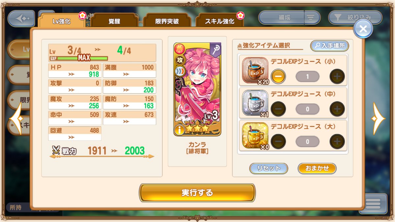Add a large EXP juice with plus

[x=337, y=141]
